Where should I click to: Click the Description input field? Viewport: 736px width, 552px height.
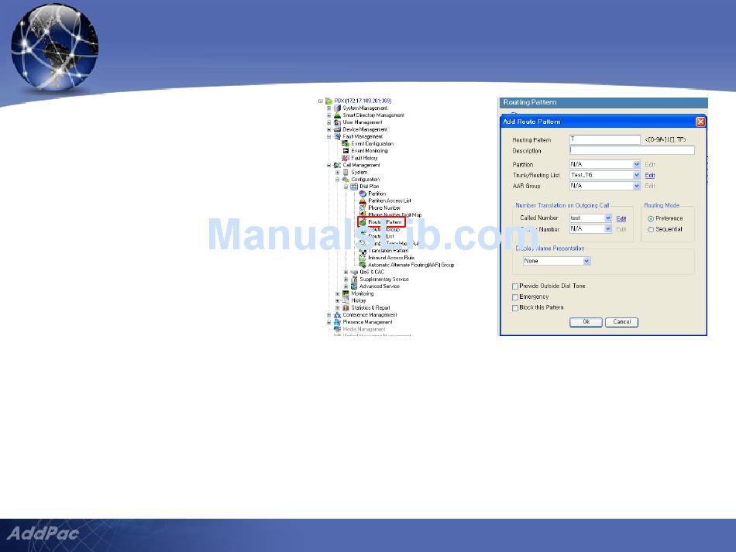tap(632, 151)
